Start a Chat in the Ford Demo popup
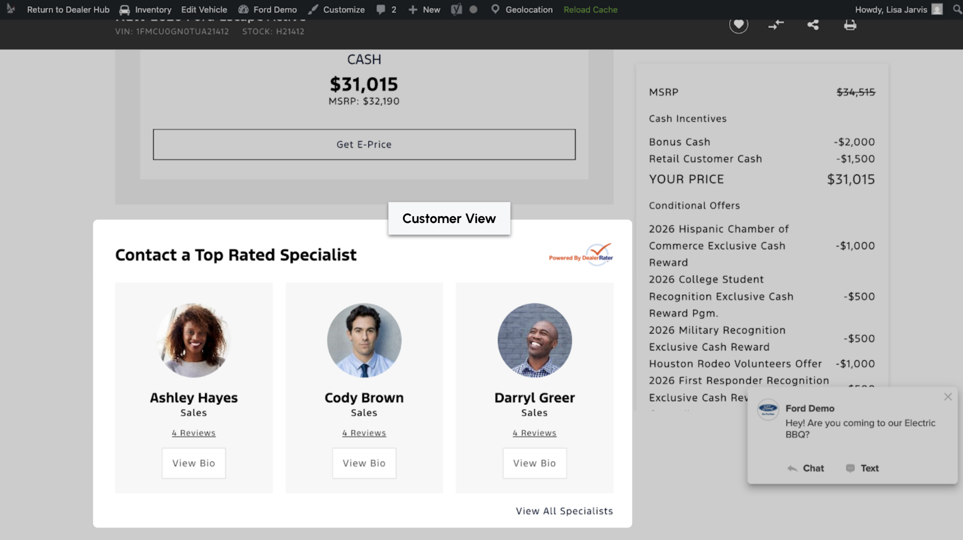 [x=805, y=468]
